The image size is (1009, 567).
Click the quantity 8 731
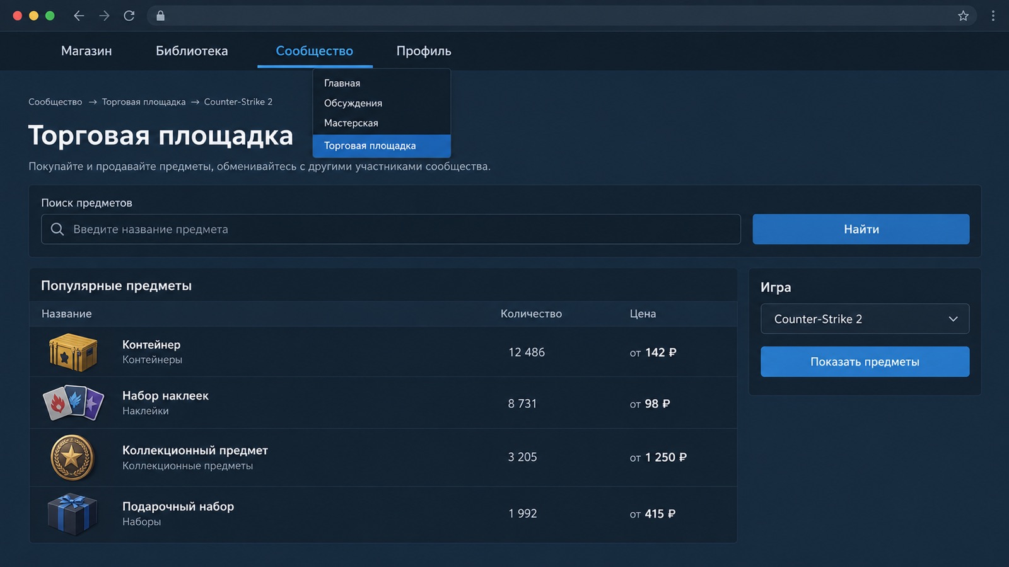[x=522, y=404]
